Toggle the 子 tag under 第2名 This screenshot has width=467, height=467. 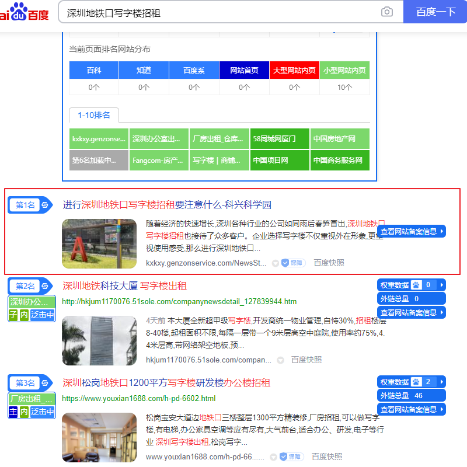[x=13, y=315]
